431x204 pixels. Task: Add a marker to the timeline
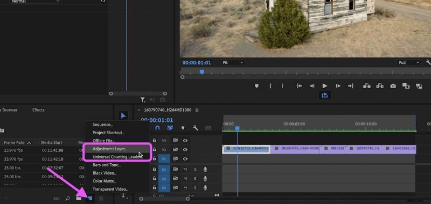(183, 128)
